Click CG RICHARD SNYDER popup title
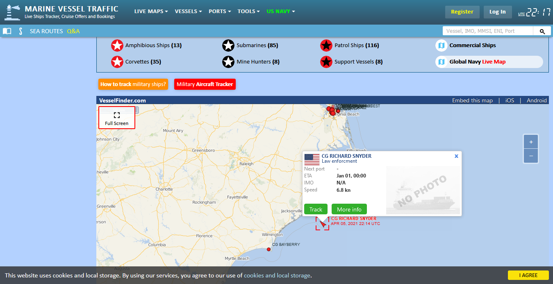The height and width of the screenshot is (284, 553). click(x=346, y=156)
